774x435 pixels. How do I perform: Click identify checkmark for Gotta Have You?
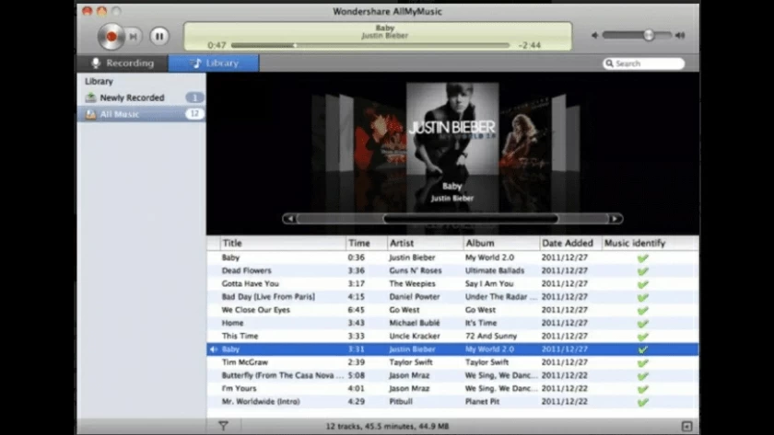pyautogui.click(x=643, y=284)
